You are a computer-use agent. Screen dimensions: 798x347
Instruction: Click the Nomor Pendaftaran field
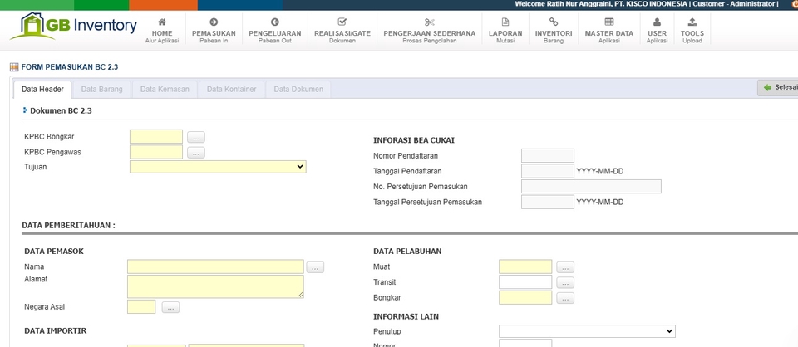pyautogui.click(x=548, y=156)
